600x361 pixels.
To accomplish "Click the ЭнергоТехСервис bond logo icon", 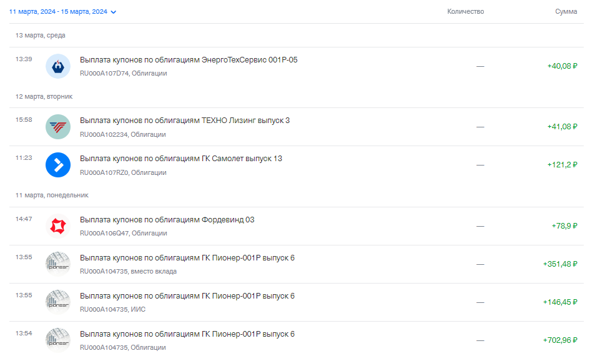I will (58, 66).
